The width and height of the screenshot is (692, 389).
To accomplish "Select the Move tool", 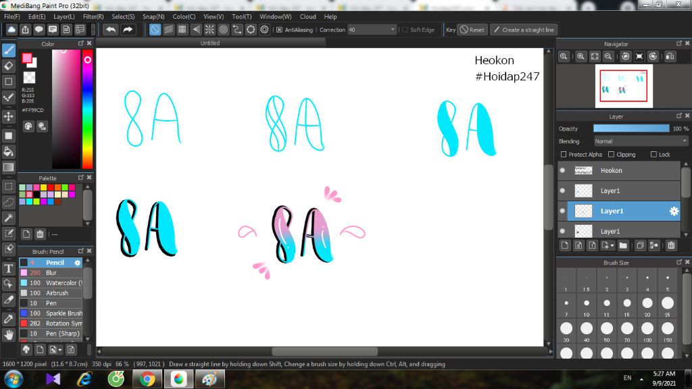I will [8, 116].
